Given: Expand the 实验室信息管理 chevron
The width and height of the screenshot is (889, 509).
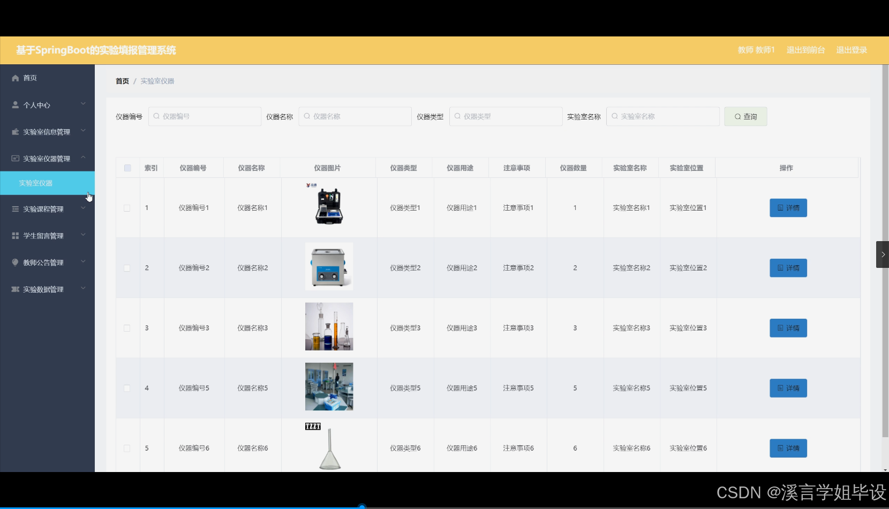Looking at the screenshot, I should pos(83,131).
